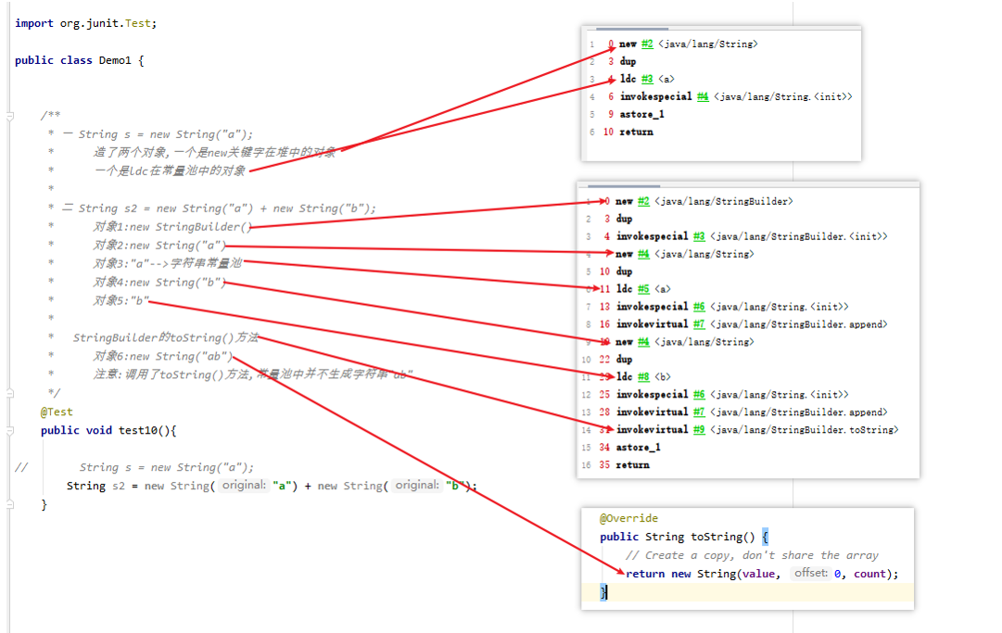Place the cursor on the test10 method name
This screenshot has height=633, width=1002.
coord(140,431)
